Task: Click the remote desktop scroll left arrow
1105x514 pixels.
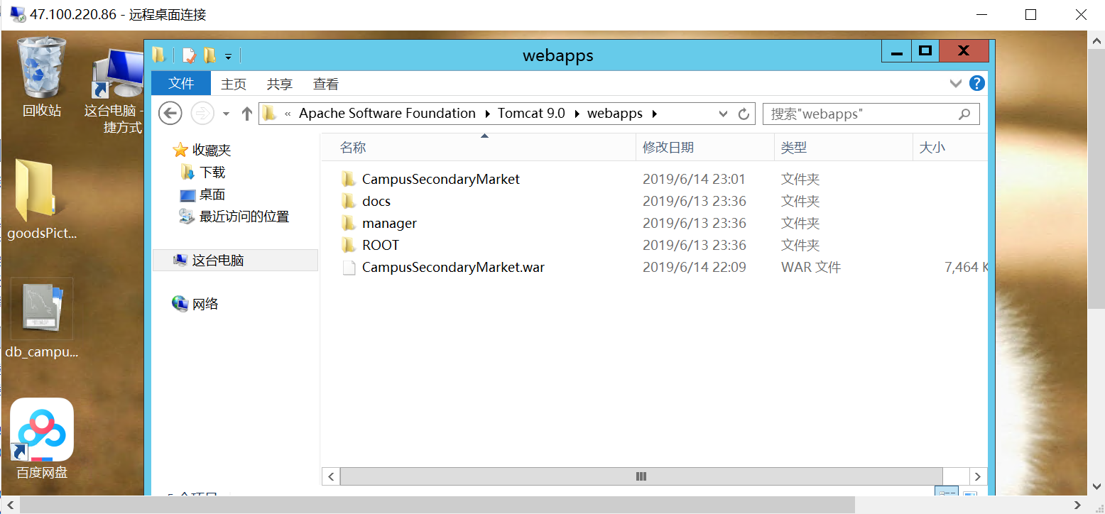Action: (9, 505)
